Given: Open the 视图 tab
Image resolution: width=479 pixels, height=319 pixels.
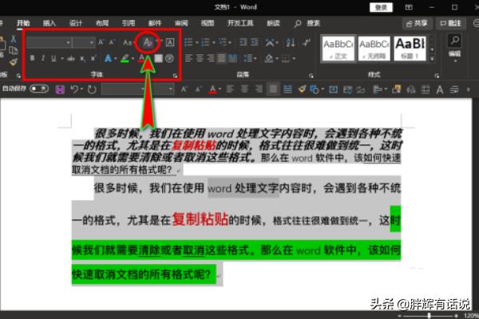Looking at the screenshot, I should pos(208,23).
